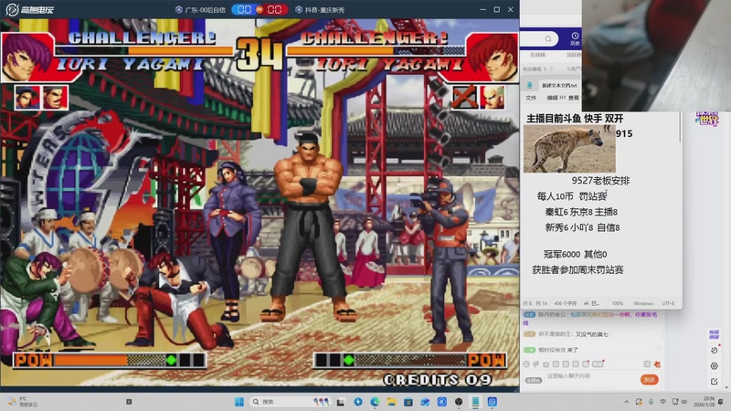Click the UTF-8 encoding in the editor status bar
731x411 pixels.
click(668, 303)
